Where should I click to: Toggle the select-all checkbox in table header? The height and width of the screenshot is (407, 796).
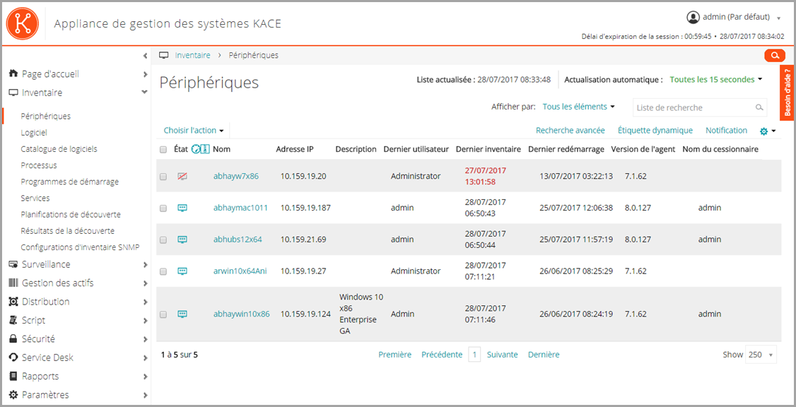[x=163, y=150]
